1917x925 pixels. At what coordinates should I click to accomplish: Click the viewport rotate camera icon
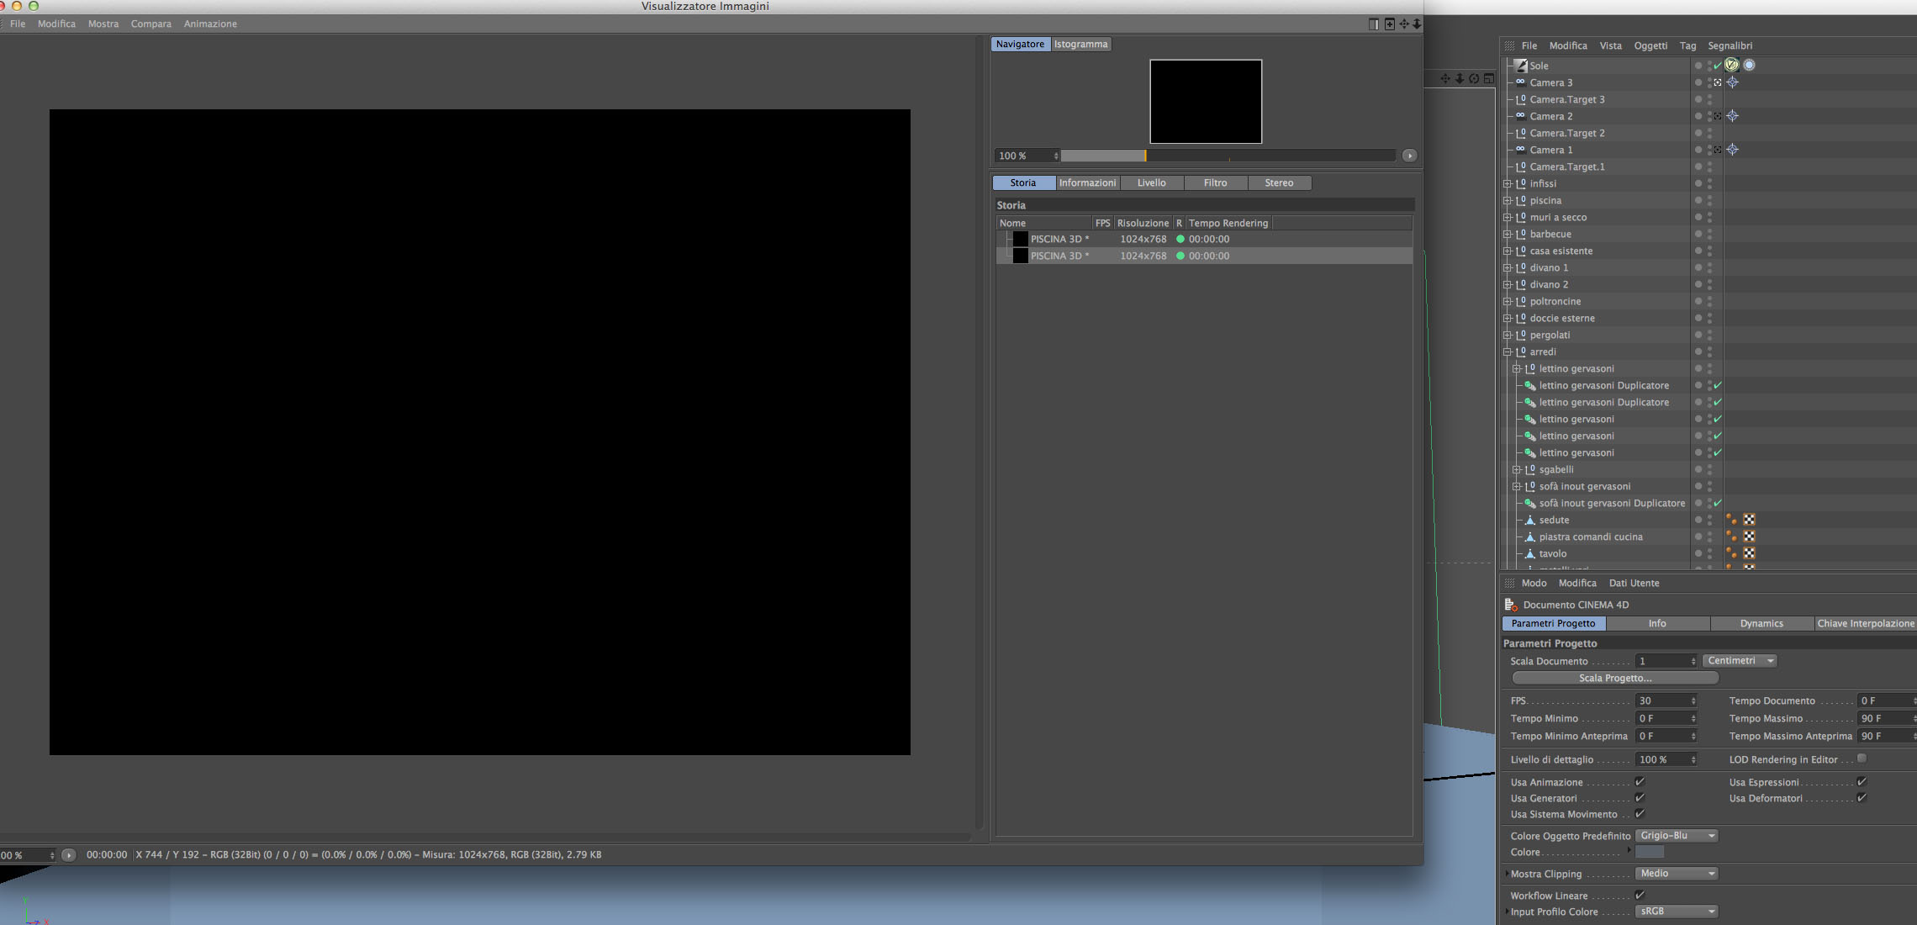1474,78
